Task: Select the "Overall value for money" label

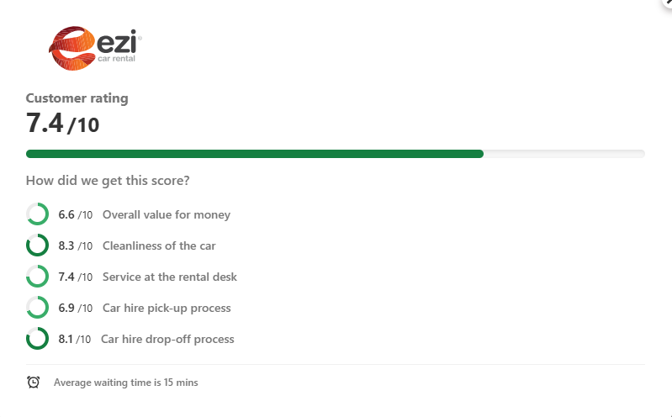Action: point(167,214)
